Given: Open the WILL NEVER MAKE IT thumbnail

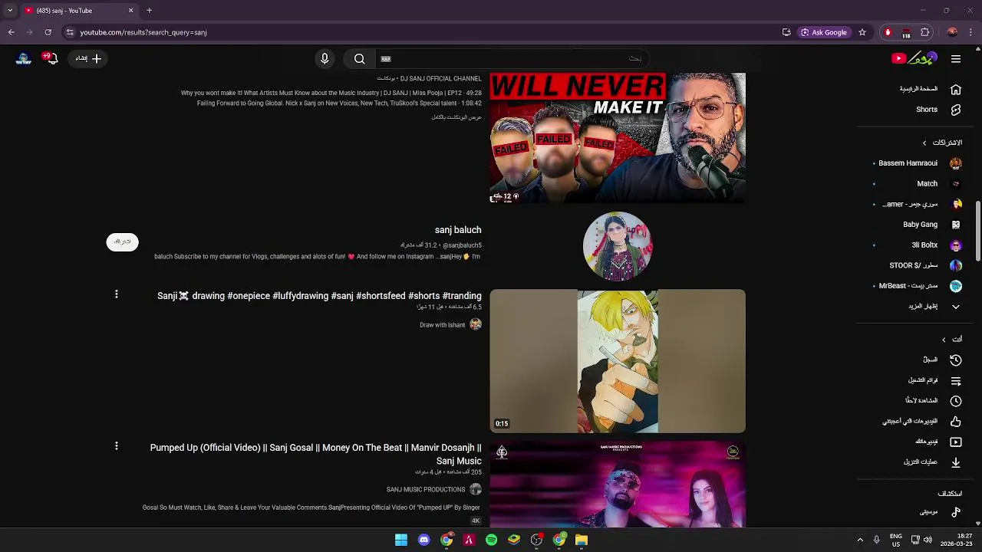Looking at the screenshot, I should click(x=618, y=138).
